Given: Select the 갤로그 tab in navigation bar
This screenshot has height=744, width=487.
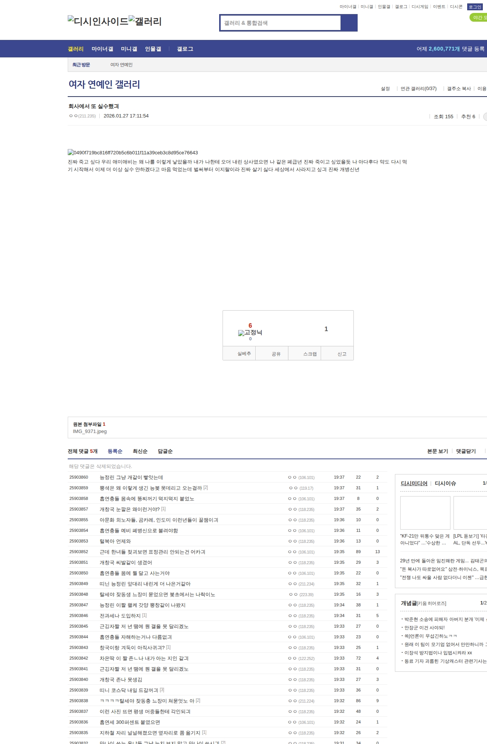Looking at the screenshot, I should click(185, 49).
